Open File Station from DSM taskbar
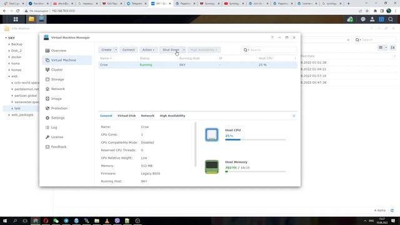Screen dimensions: 400x225 click(31, 19)
